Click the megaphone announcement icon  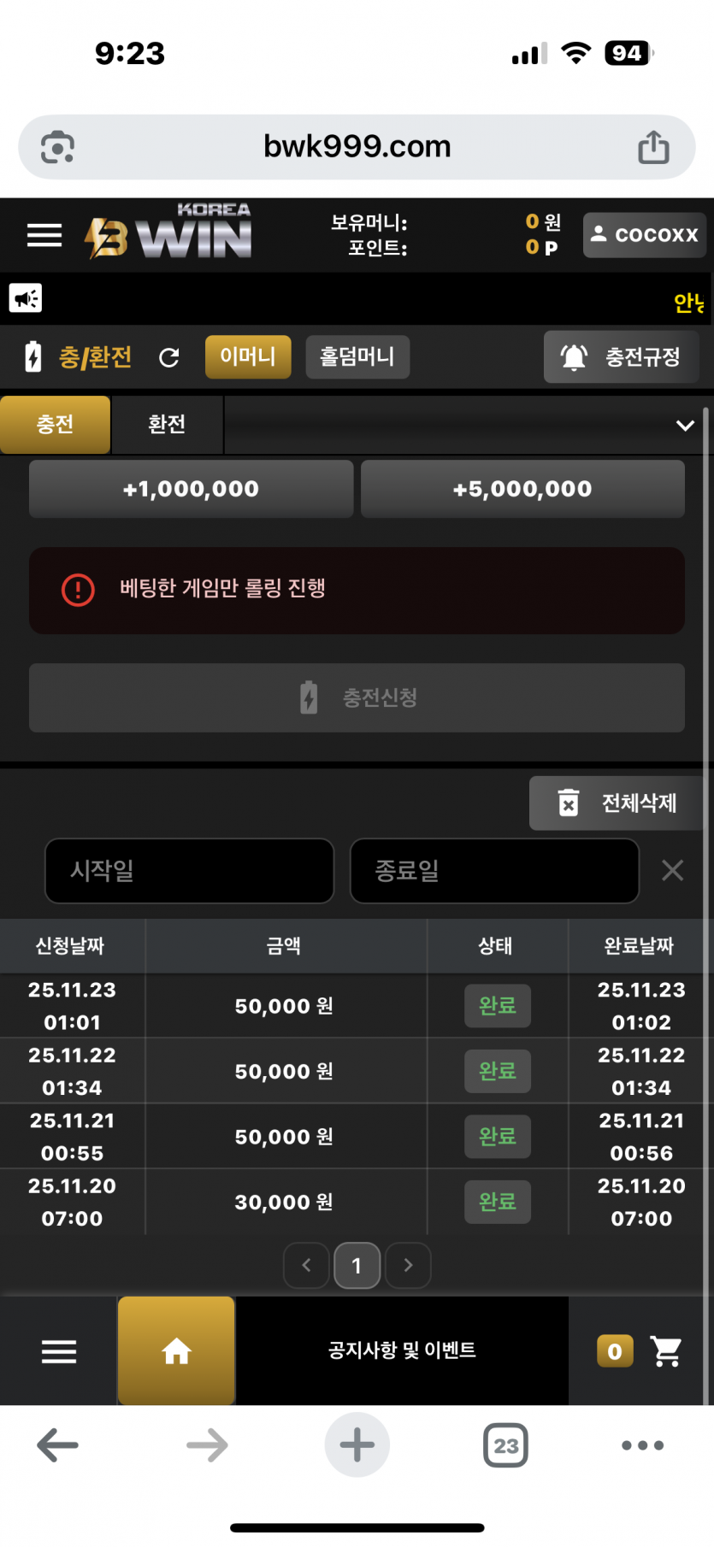point(26,298)
